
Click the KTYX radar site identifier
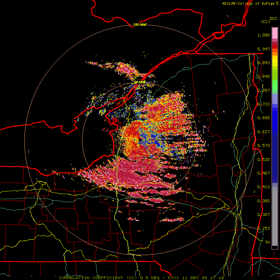click(x=174, y=278)
